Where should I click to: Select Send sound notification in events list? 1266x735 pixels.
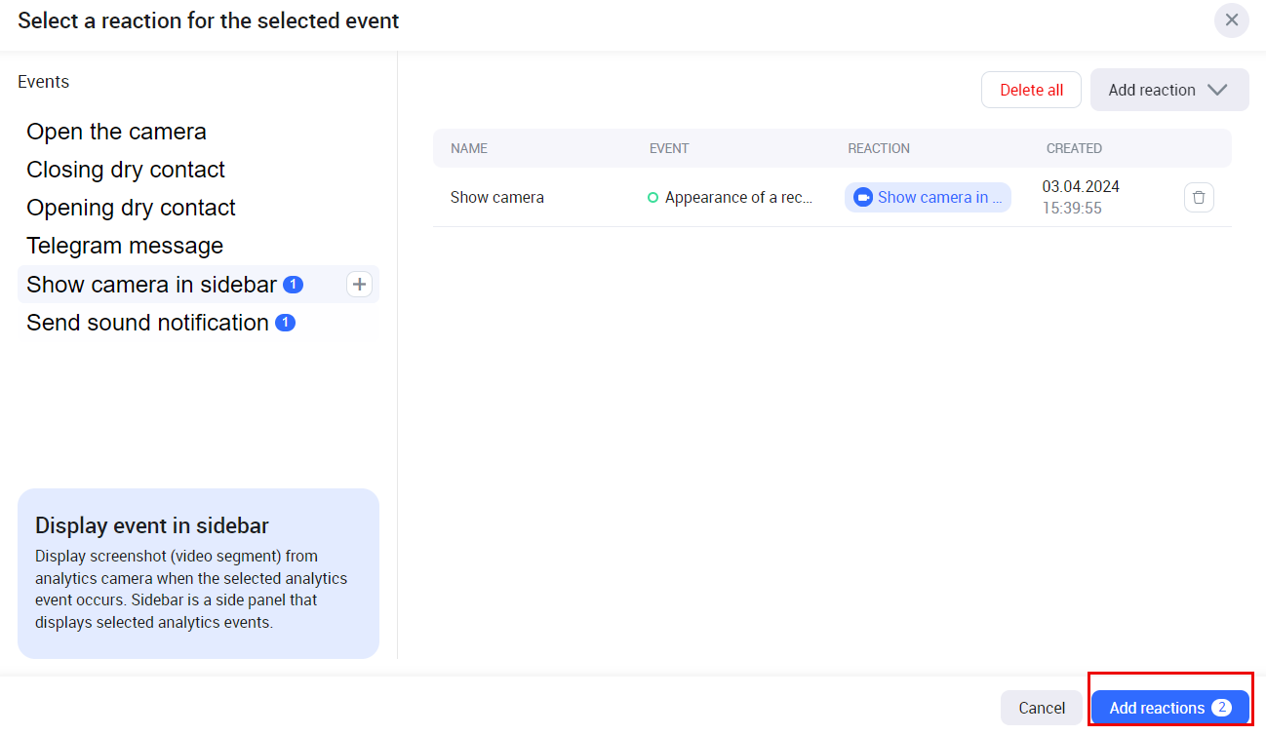coord(147,323)
